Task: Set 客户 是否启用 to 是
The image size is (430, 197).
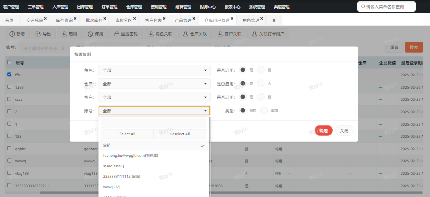Action: (243, 97)
